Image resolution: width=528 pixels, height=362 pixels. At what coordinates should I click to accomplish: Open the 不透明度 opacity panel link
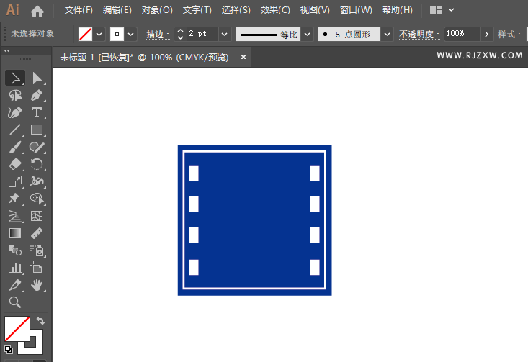click(x=419, y=35)
